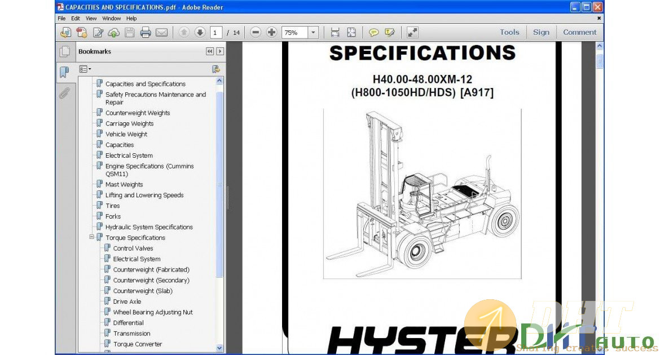The height and width of the screenshot is (355, 660).
Task: Open Engine Specifications (Cummins QSM11) bookmark
Action: 149,170
